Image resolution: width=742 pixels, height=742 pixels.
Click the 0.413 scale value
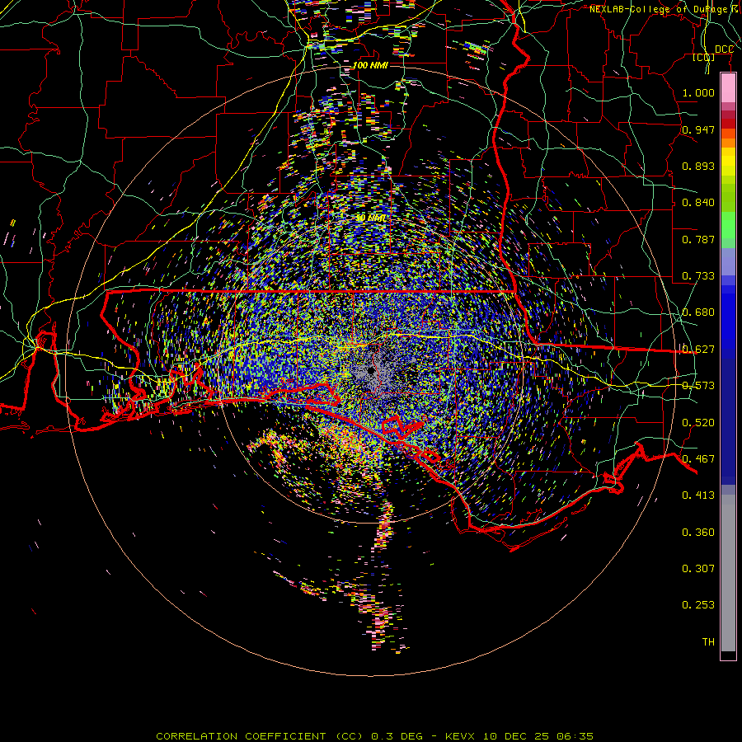tap(698, 495)
